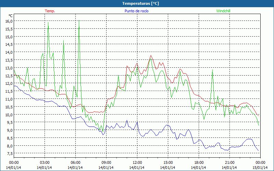Click the 13,0 y-axis value
Viewport: 274px width, 171px height.
[9, 68]
